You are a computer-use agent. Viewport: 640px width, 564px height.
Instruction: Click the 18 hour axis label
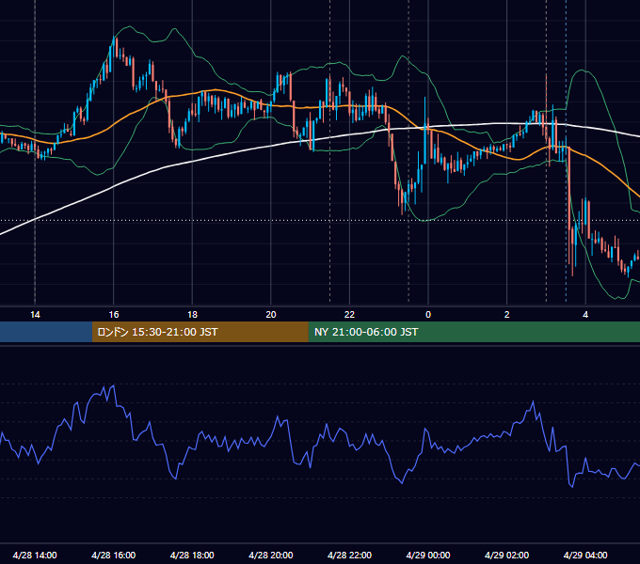192,315
